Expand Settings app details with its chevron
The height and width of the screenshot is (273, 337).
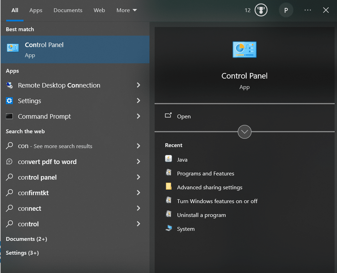(138, 101)
